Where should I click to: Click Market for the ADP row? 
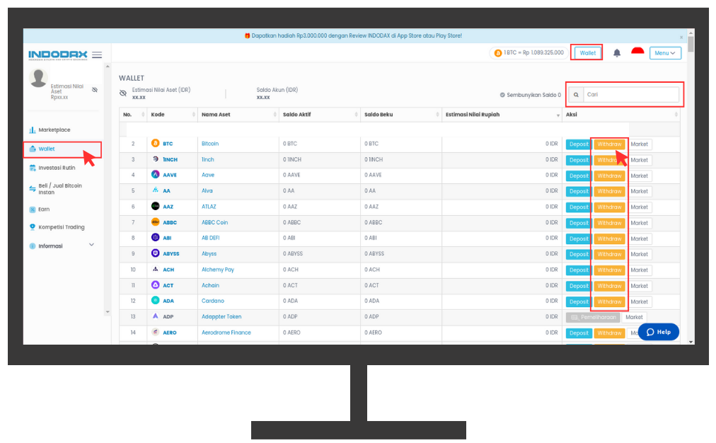point(634,318)
